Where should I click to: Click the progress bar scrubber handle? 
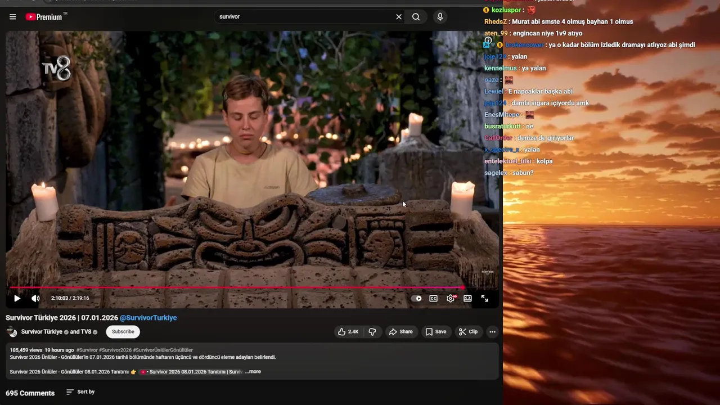point(462,287)
